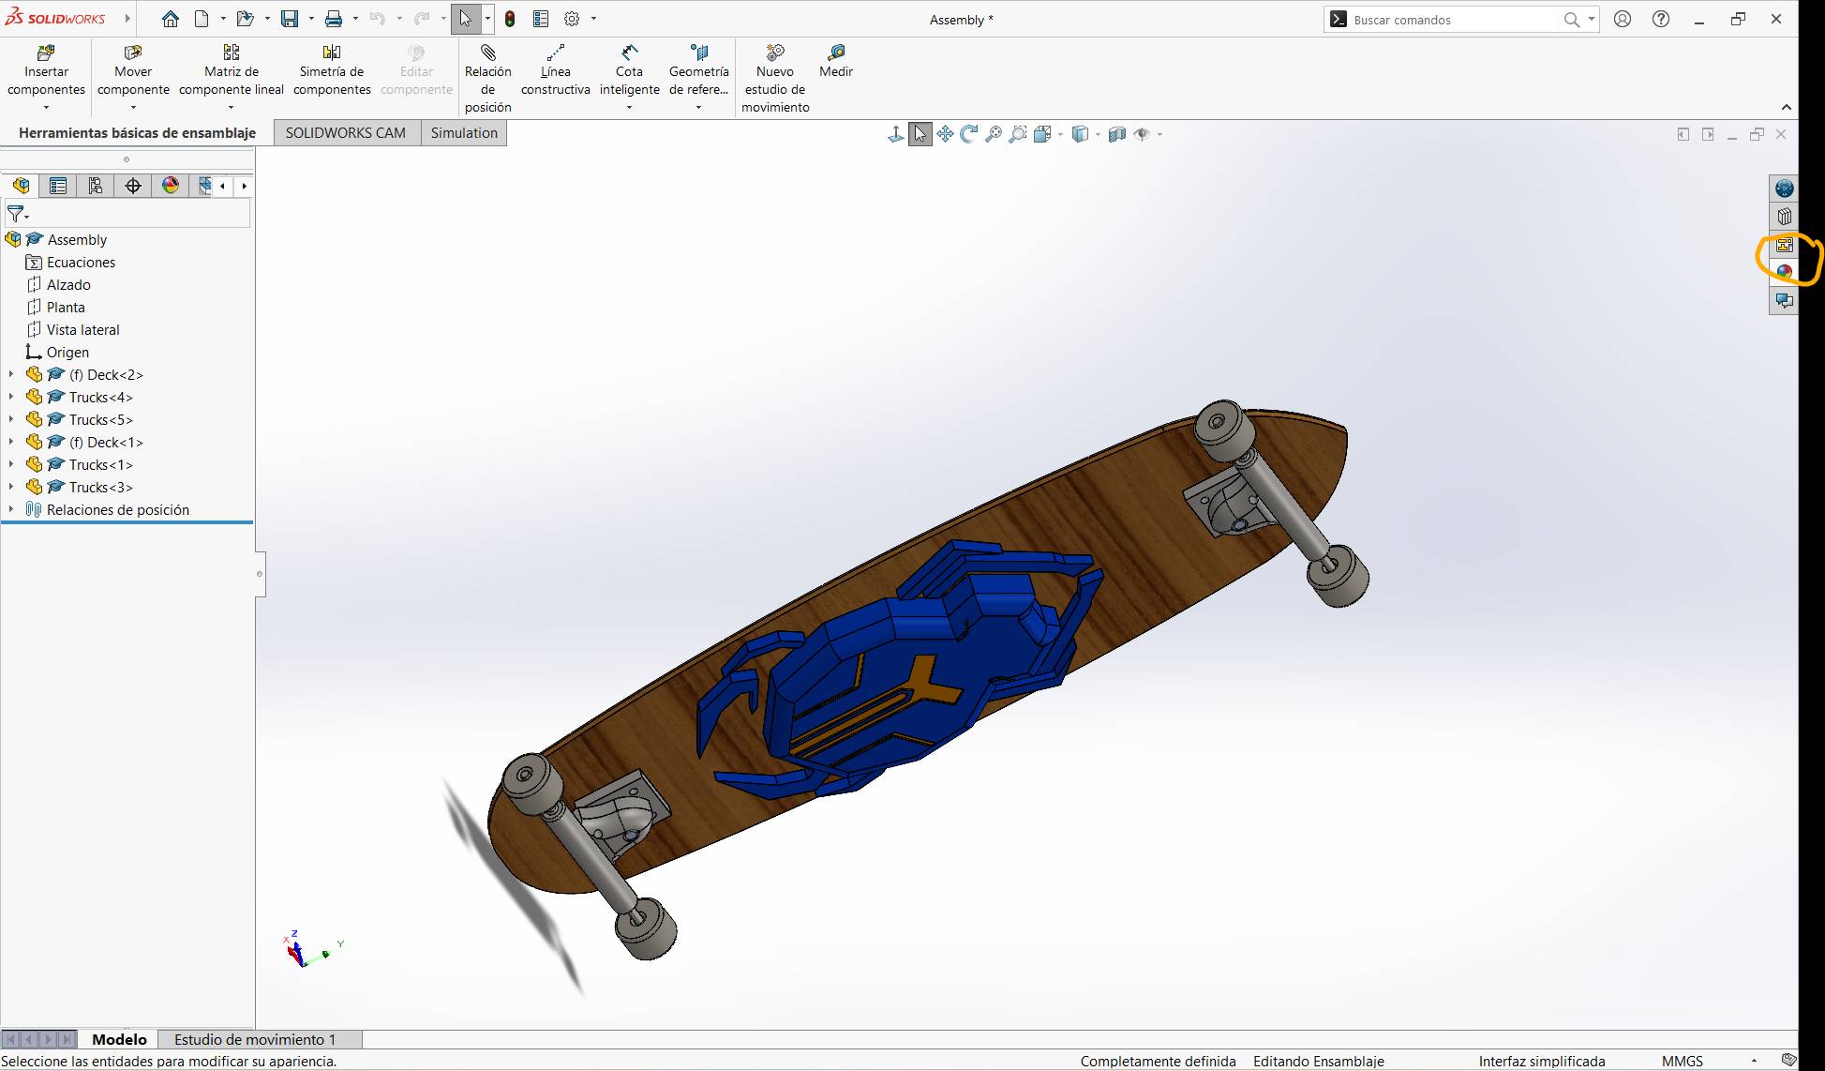This screenshot has width=1825, height=1071.
Task: Click the rotate view icon
Action: pyautogui.click(x=969, y=134)
